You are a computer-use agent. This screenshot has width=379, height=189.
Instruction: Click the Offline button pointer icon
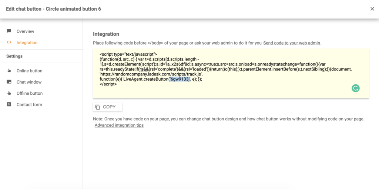tap(9, 93)
